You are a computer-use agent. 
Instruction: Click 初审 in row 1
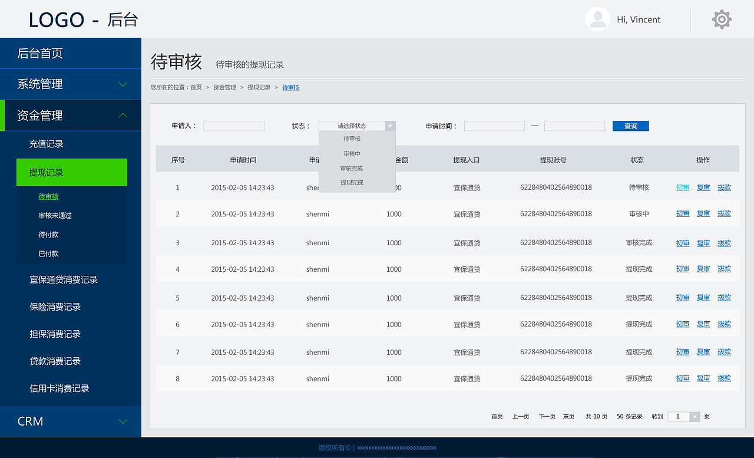pyautogui.click(x=683, y=187)
